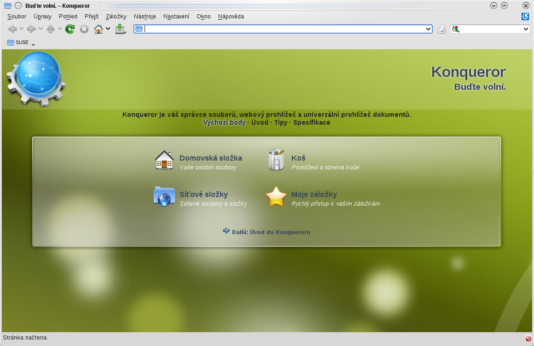
Task: Open the Nastavení menu
Action: click(176, 17)
